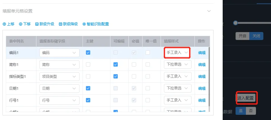Screen dimensions: 271x120
Task: Click the 简称1 cell
Action: click(x=21, y=65)
